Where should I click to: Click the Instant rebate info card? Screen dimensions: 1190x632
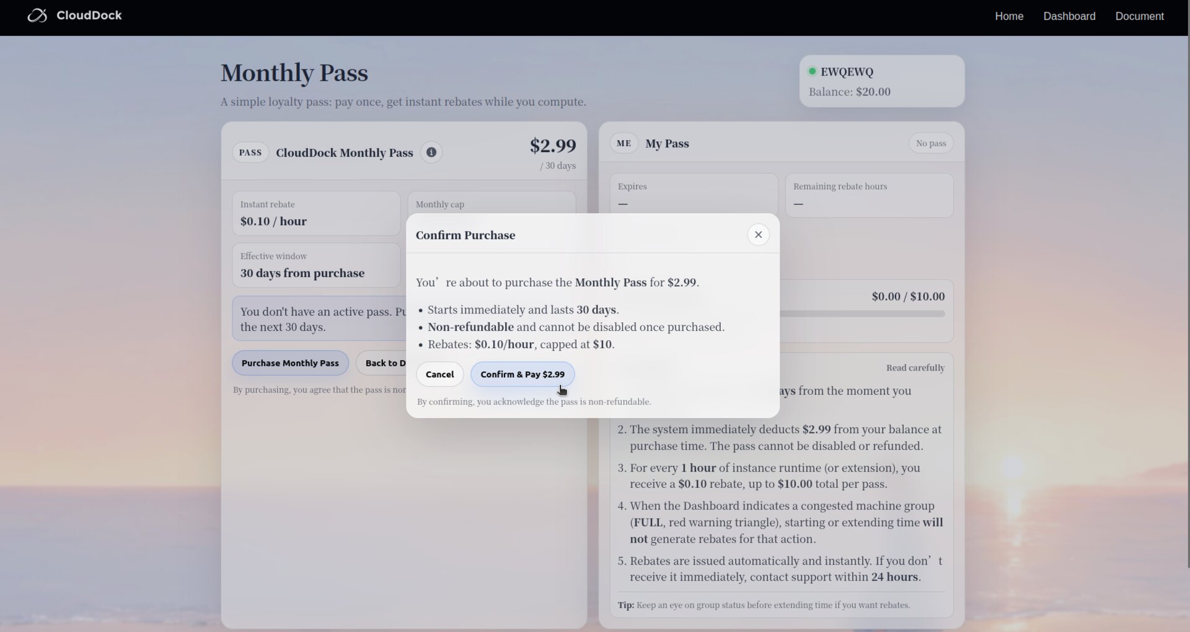316,213
